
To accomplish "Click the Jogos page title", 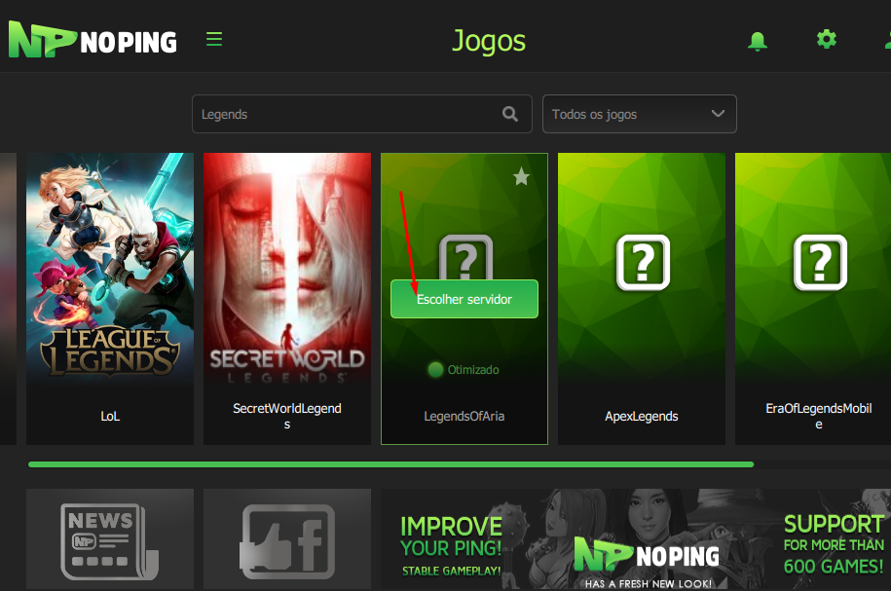I will 489,41.
